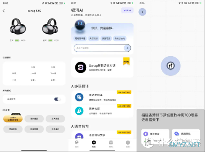Select the 面对面翻译 title text

coord(96,95)
